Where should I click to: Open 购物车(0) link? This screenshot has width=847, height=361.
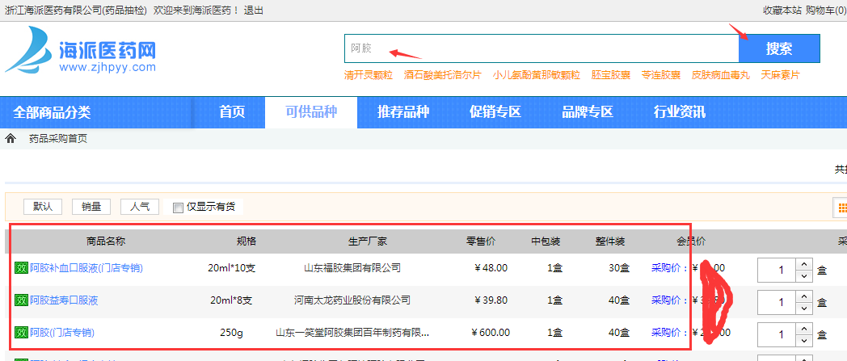[826, 10]
